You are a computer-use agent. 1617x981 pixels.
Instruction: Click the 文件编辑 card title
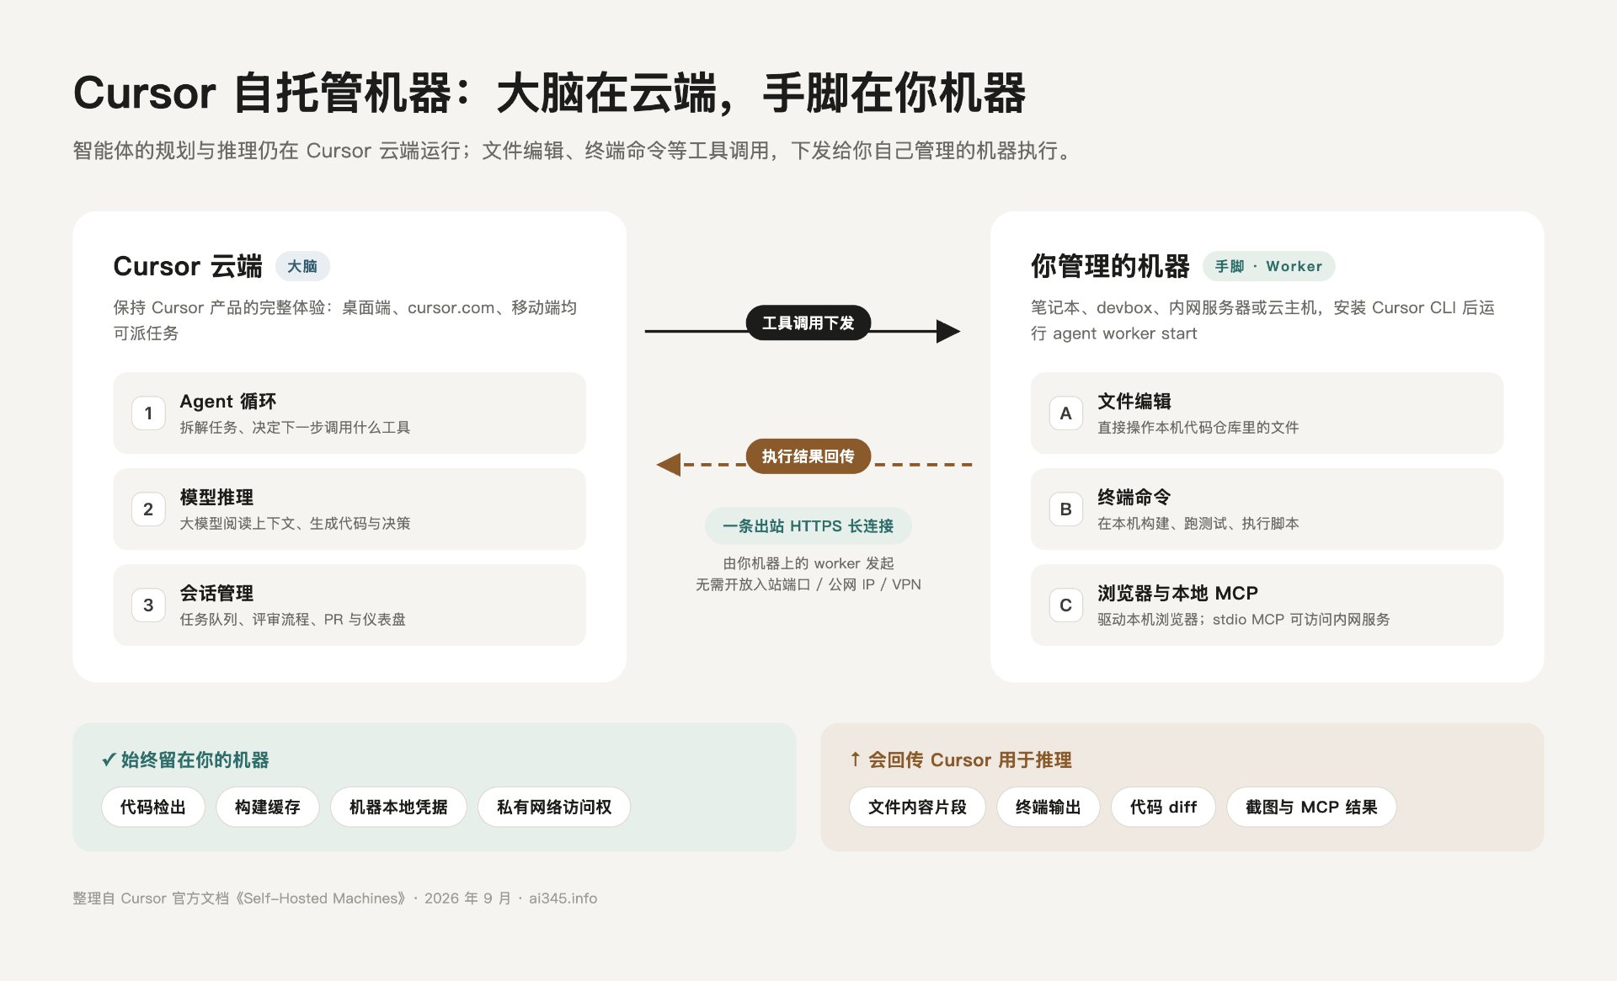point(1134,402)
